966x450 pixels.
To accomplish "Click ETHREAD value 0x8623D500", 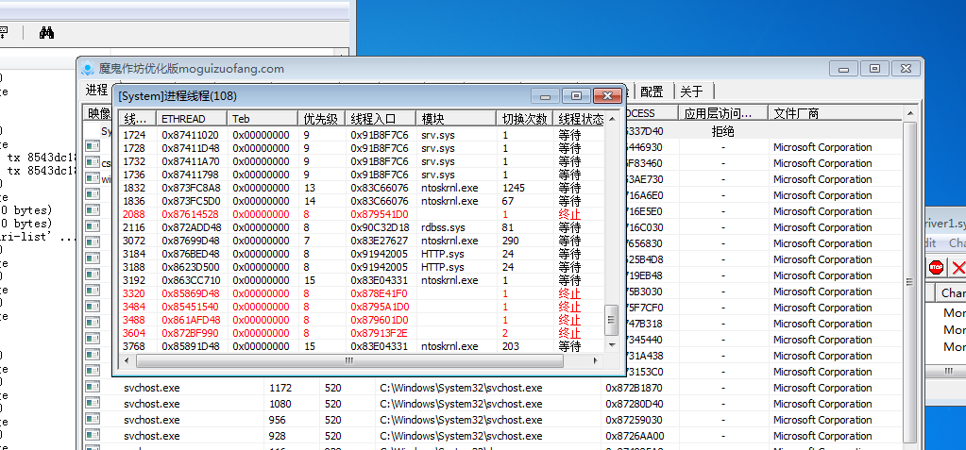I will 191,267.
